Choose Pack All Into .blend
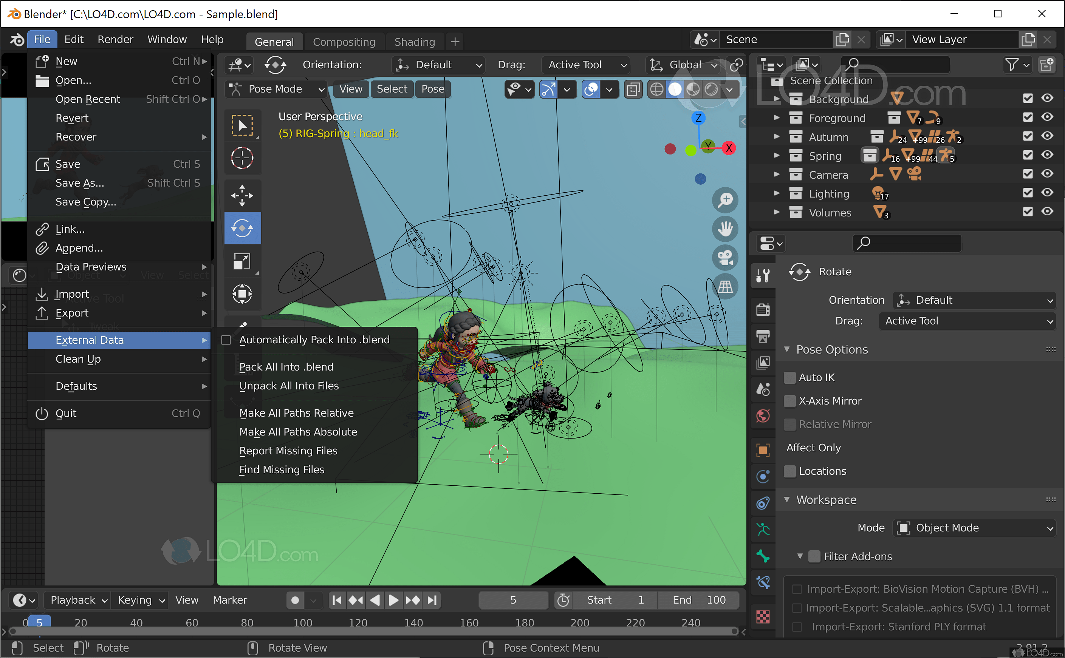The height and width of the screenshot is (658, 1065). (x=286, y=367)
